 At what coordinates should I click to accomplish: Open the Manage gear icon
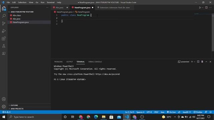click(x=4, y=106)
